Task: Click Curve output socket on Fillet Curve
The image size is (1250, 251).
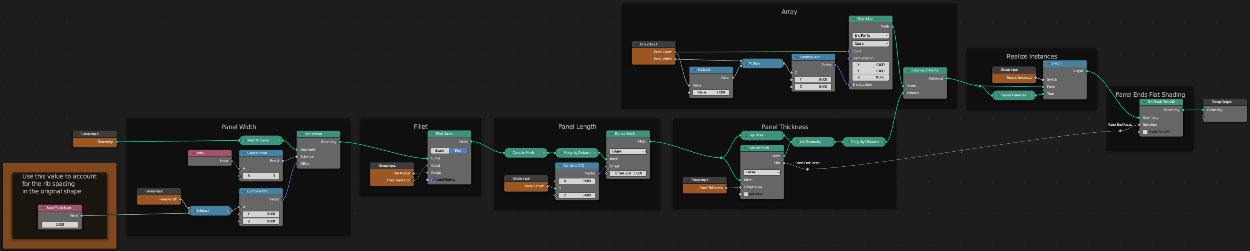Action: coord(471,141)
